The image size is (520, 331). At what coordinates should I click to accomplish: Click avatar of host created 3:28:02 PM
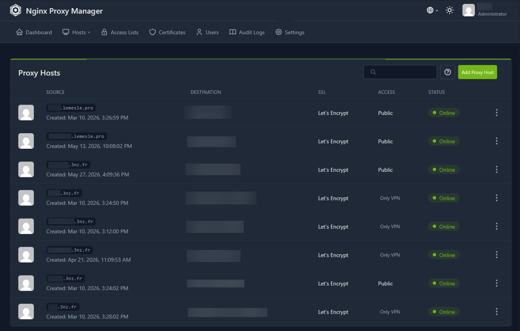[x=26, y=312]
